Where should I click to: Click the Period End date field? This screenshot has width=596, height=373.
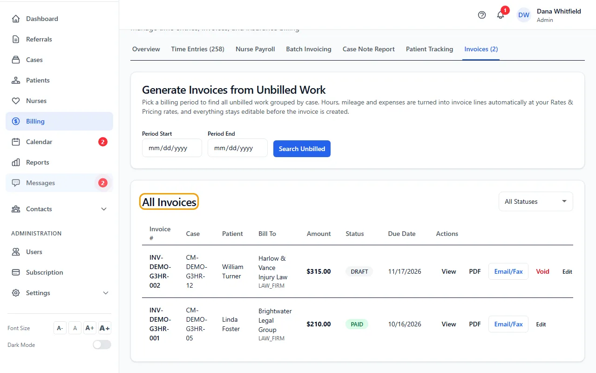237,148
